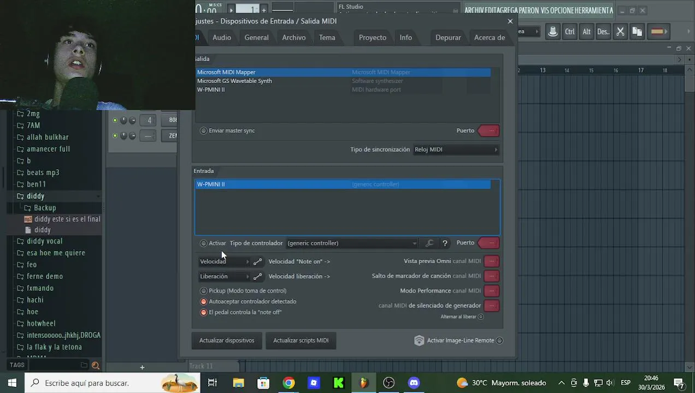Image resolution: width=695 pixels, height=393 pixels.
Task: Open the Acerca de tab
Action: (490, 38)
